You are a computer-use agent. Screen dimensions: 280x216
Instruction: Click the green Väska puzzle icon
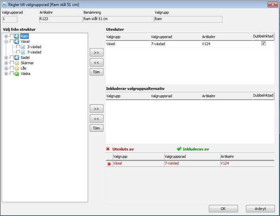point(17,74)
